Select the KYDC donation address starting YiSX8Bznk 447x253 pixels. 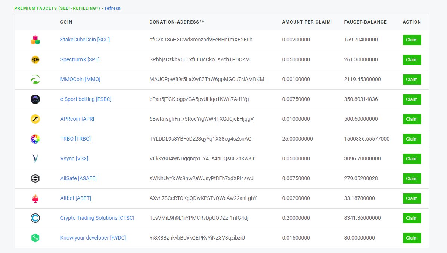point(197,238)
